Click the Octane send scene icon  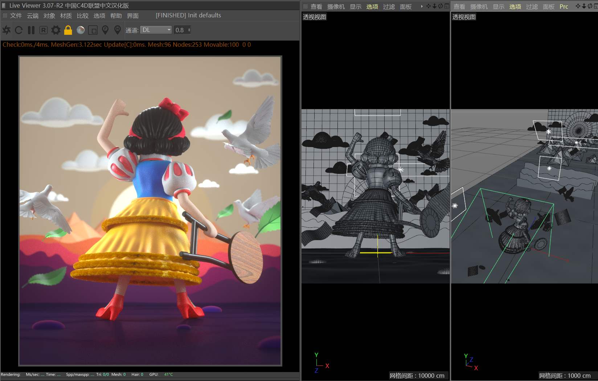7,30
